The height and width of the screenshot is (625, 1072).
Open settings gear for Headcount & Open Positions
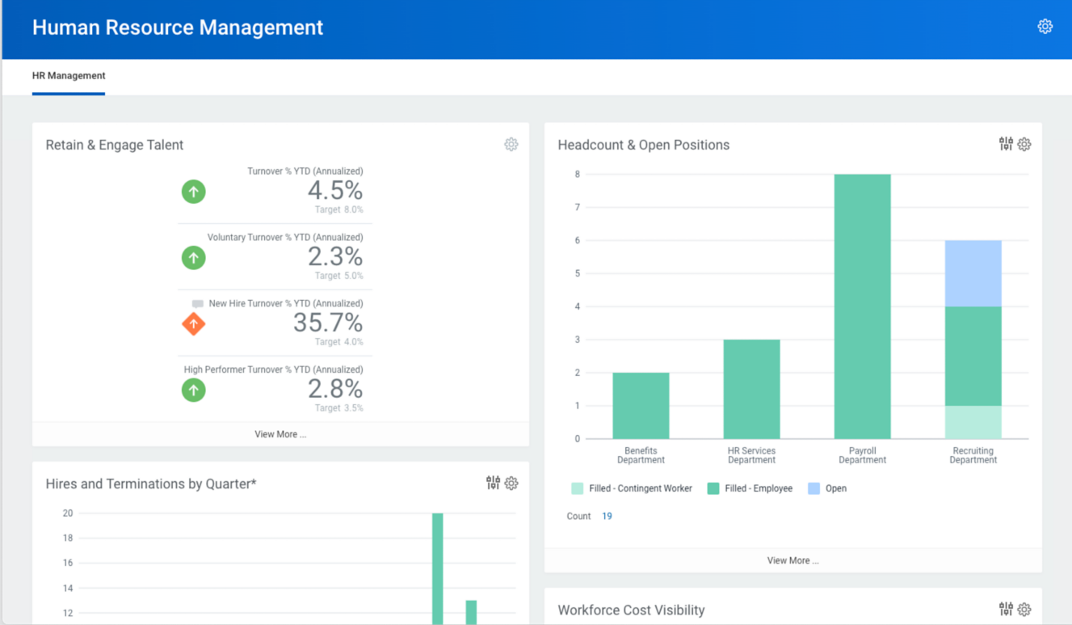[1024, 145]
